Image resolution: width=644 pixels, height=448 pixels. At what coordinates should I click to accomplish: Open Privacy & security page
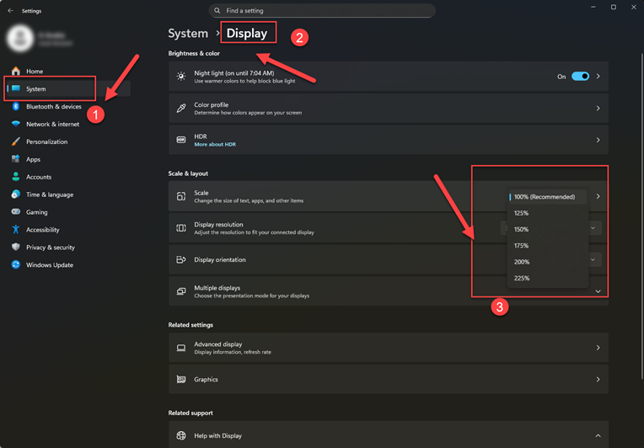click(x=51, y=248)
